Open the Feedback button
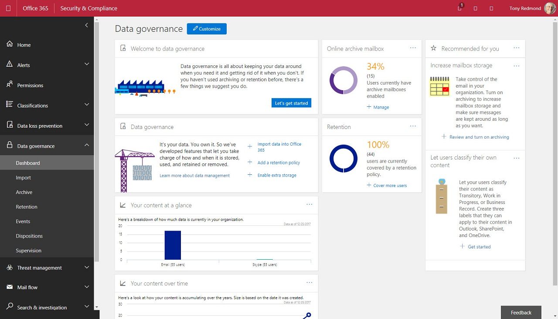The height and width of the screenshot is (319, 558). [521, 312]
